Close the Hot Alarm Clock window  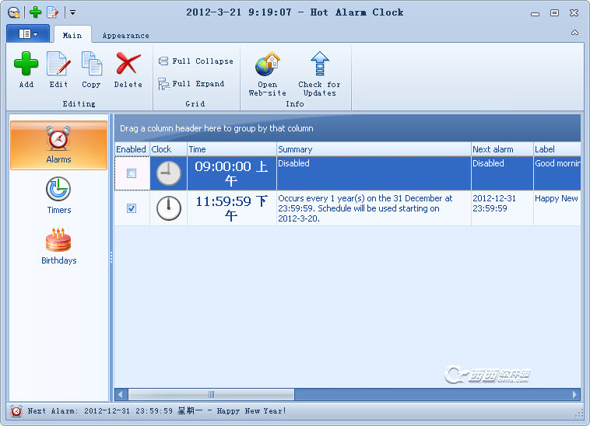point(574,12)
